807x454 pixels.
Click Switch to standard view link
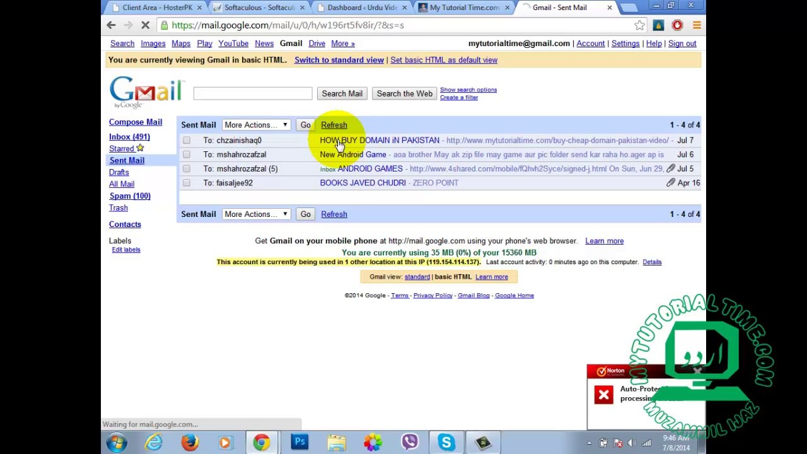pyautogui.click(x=339, y=60)
